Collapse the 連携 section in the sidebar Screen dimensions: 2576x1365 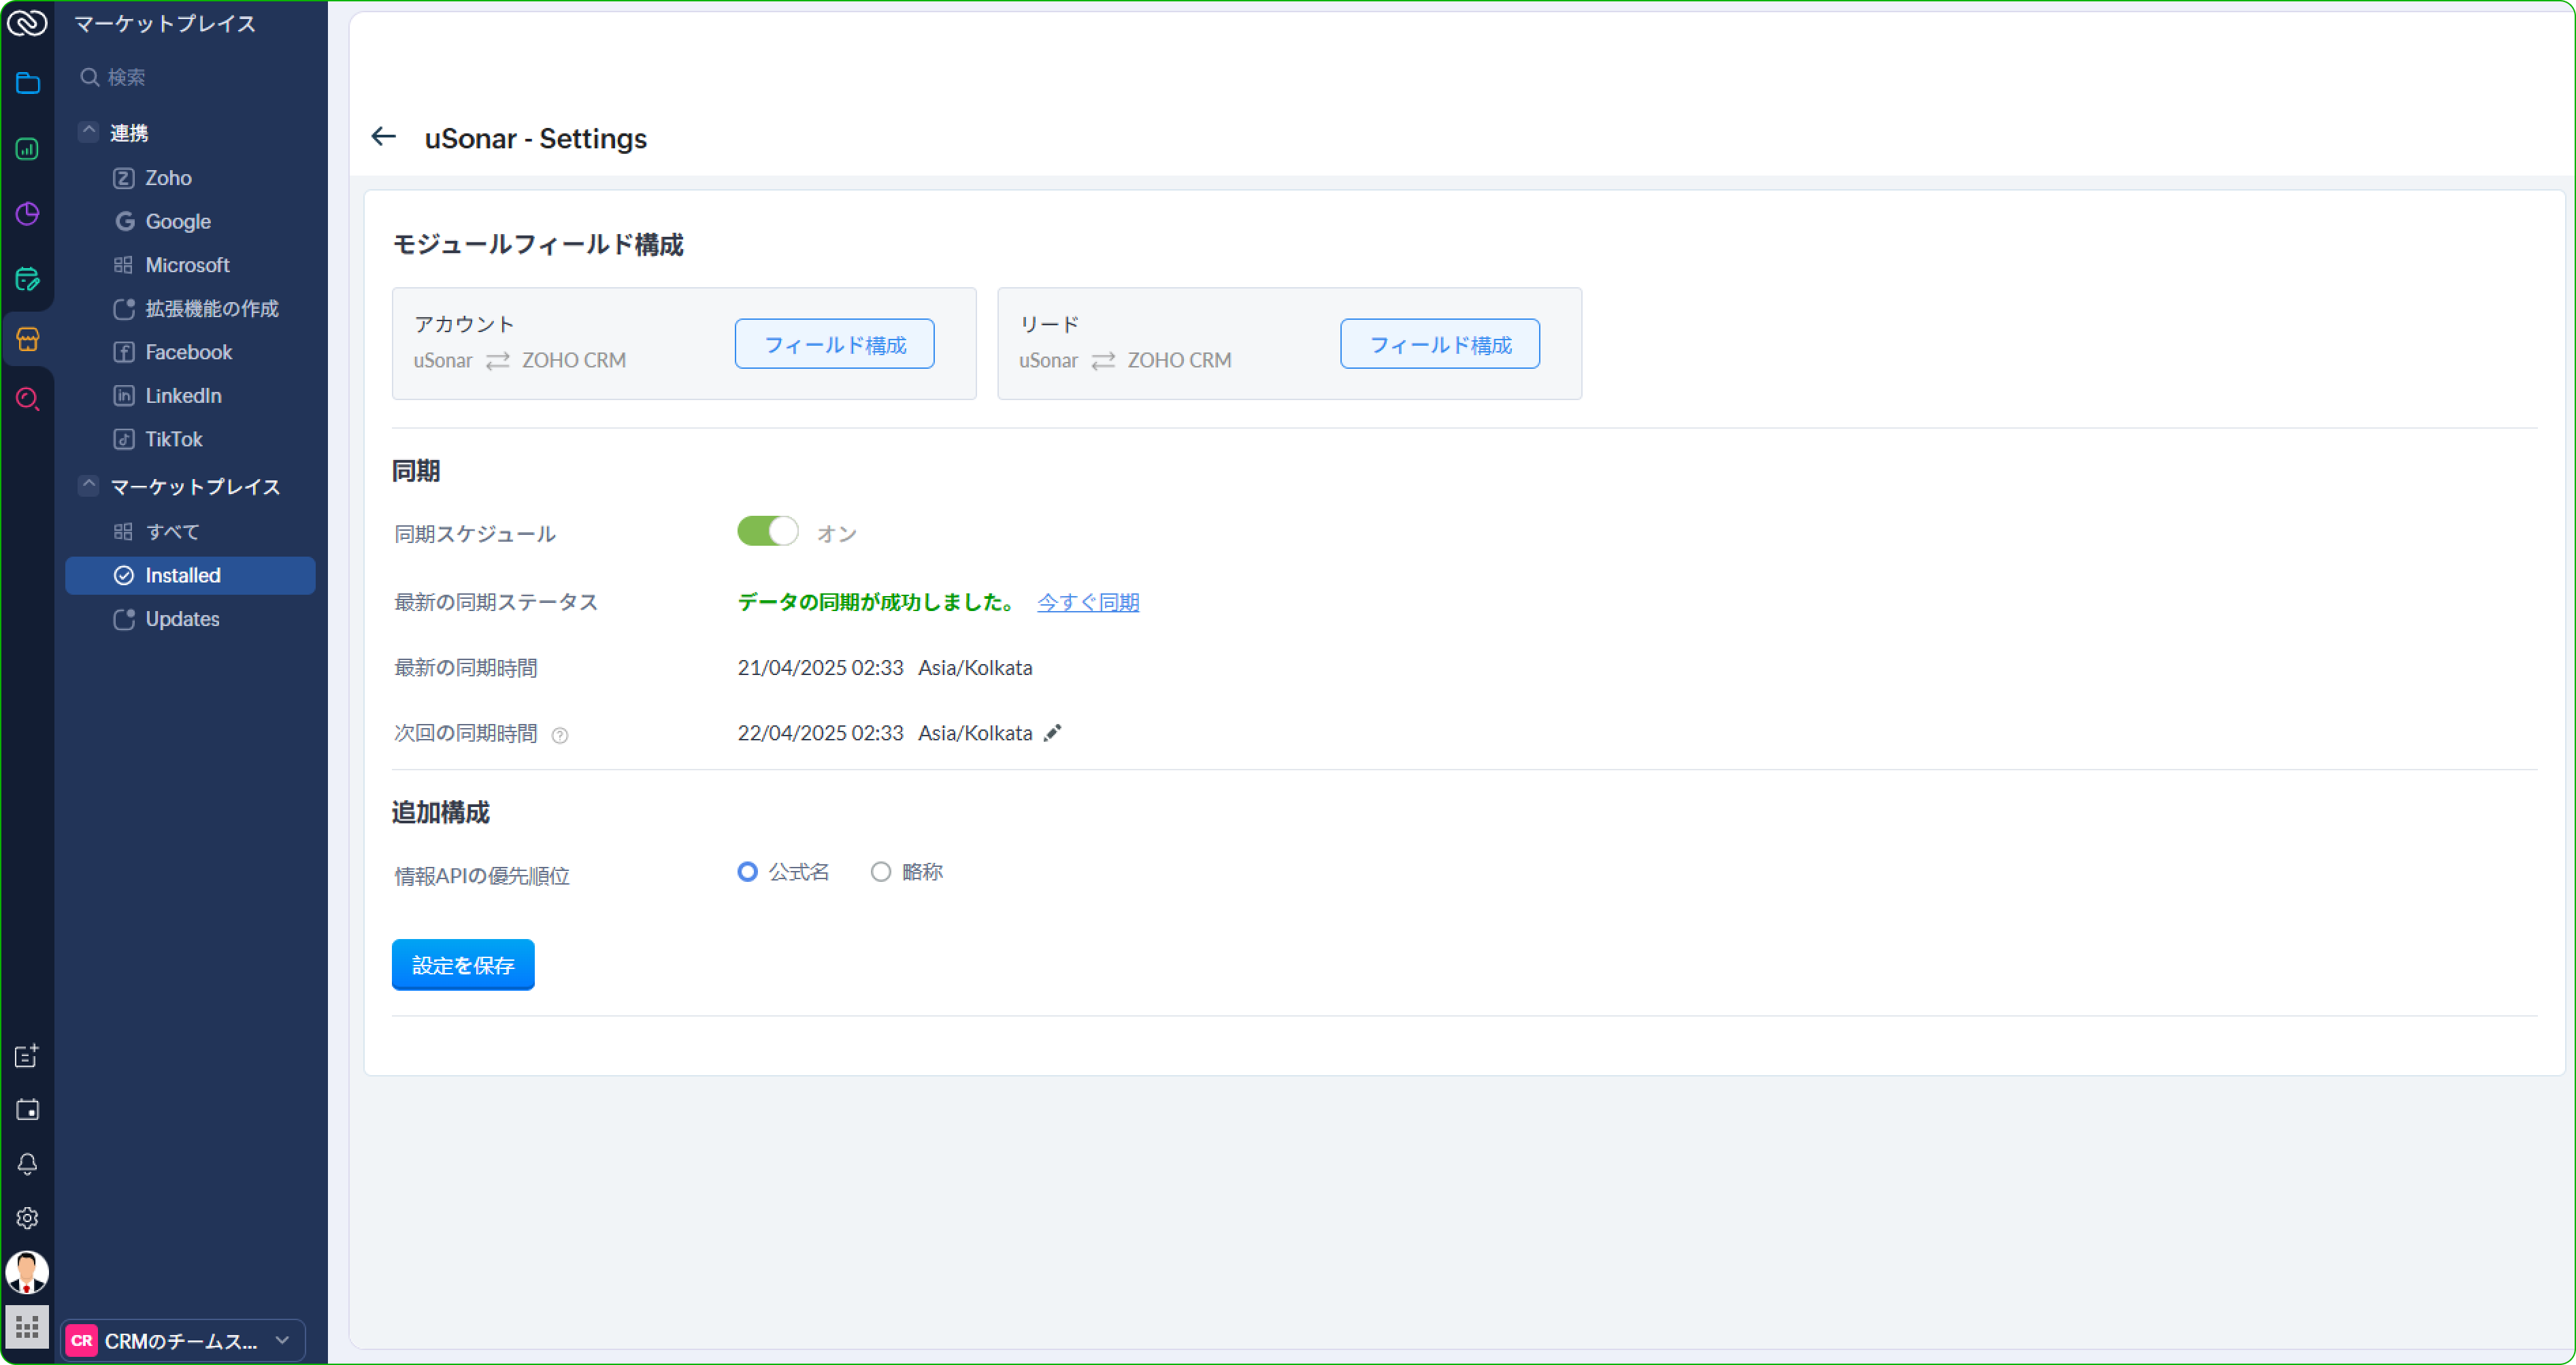(x=89, y=132)
